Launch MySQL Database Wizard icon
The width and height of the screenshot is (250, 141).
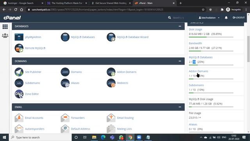pyautogui.click(x=111, y=37)
